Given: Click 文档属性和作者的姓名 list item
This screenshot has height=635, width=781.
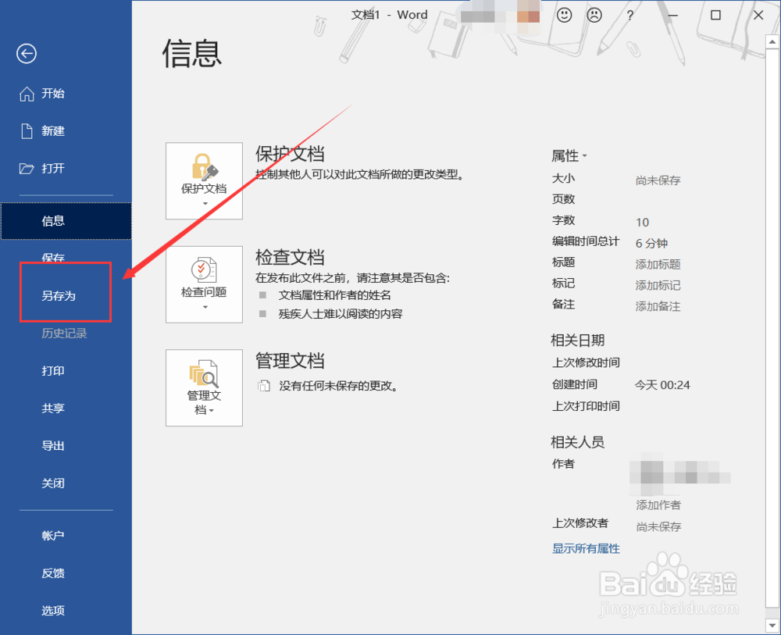Looking at the screenshot, I should pos(335,295).
